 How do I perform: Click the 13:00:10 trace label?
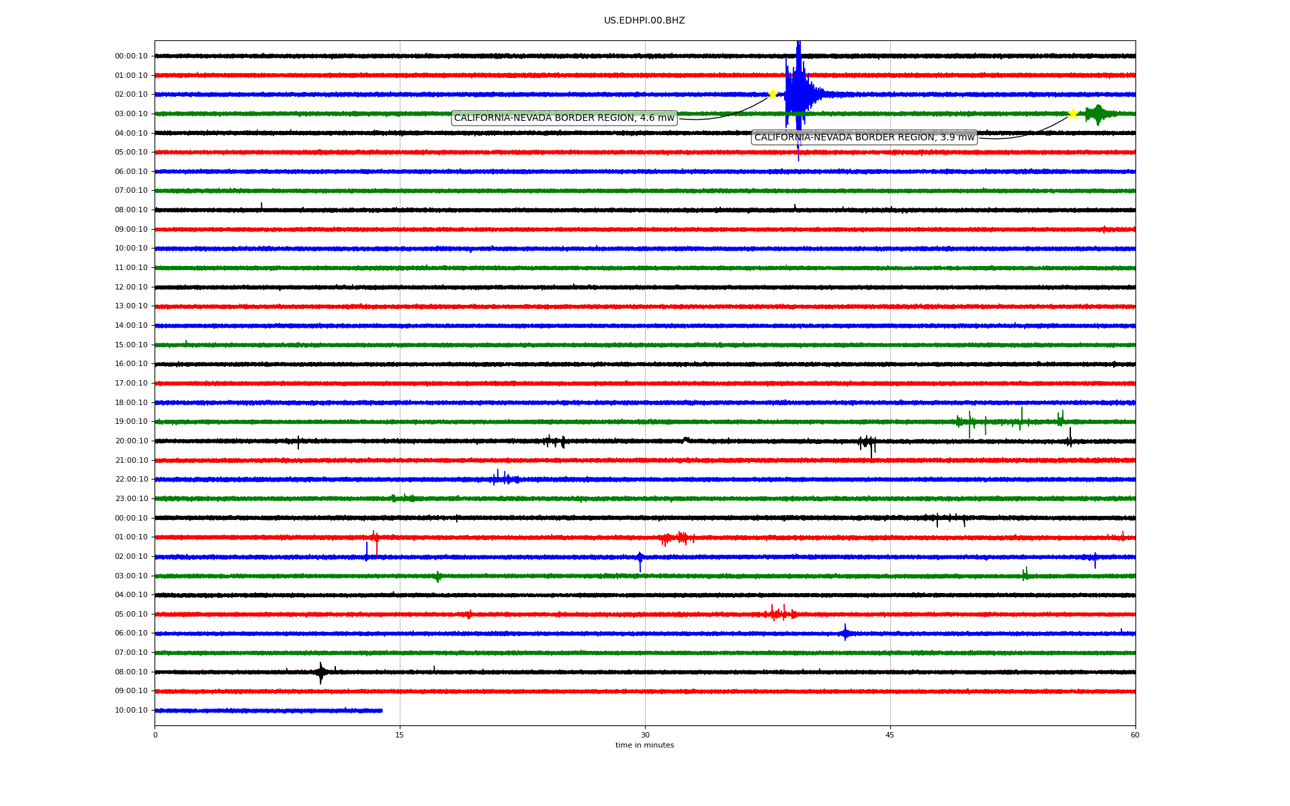click(x=131, y=306)
